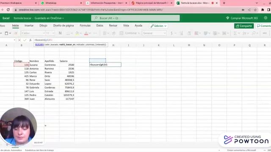Screen dimensions: 271x152
Task: Open the sort and filter icon
Action: [x=244, y=33]
